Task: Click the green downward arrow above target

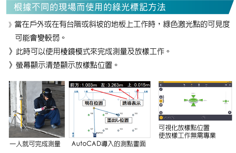Action: (193, 97)
